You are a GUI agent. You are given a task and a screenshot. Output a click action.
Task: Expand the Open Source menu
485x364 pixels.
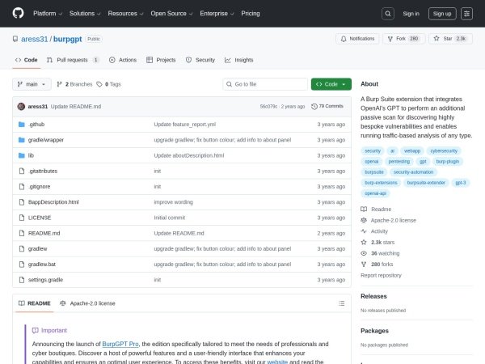click(x=171, y=14)
